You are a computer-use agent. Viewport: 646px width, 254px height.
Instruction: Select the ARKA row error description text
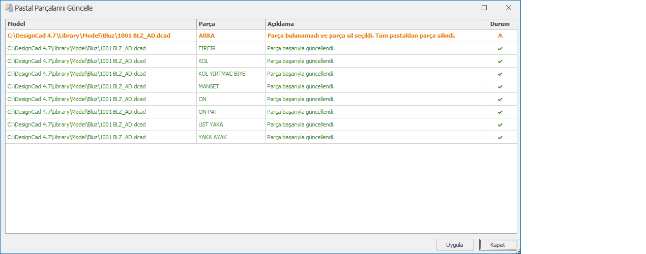361,36
